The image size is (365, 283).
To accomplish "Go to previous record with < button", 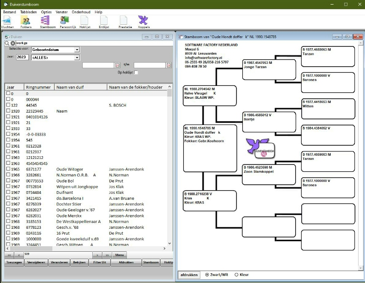I will [19, 255].
